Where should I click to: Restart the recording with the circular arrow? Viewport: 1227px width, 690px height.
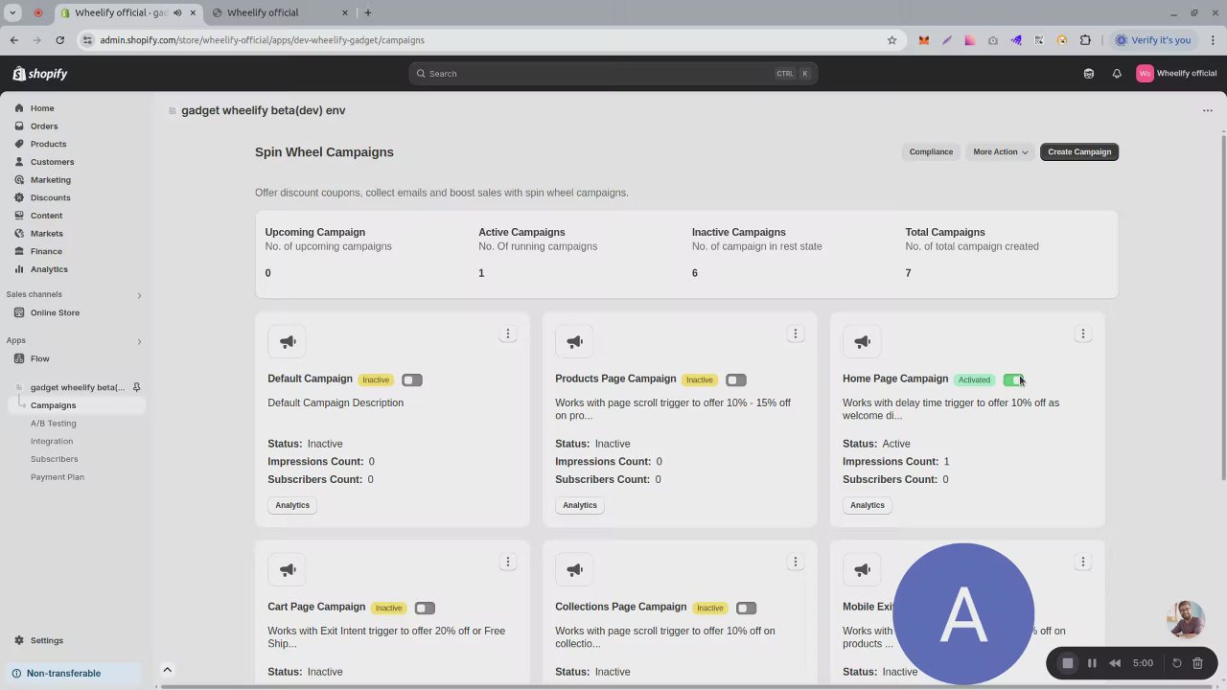pos(1177,663)
